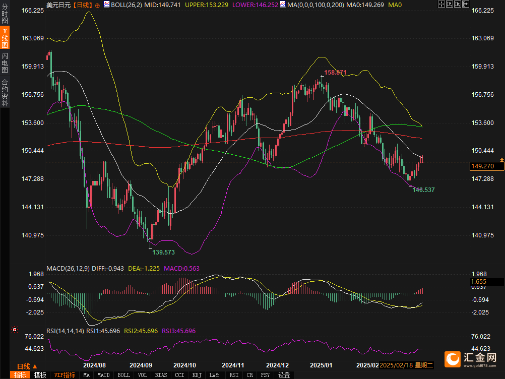Switch to the 模板 bottom tab

[40, 375]
